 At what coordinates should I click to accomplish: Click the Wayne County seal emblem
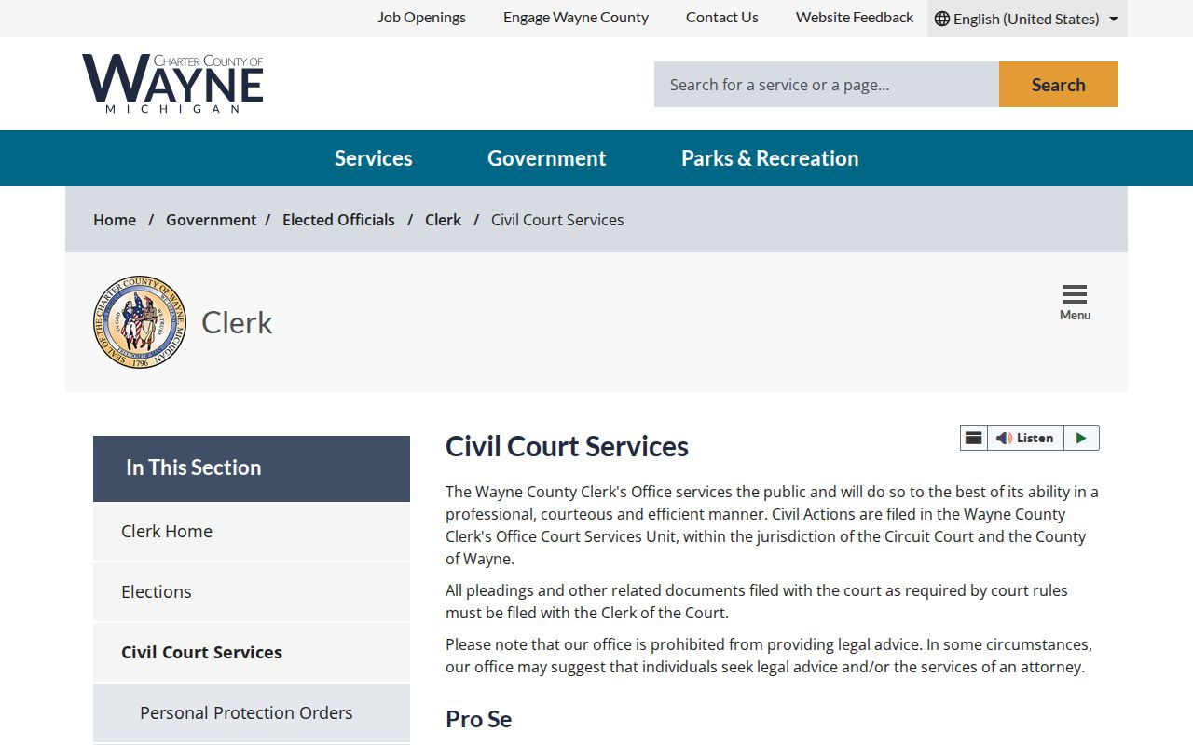[140, 322]
